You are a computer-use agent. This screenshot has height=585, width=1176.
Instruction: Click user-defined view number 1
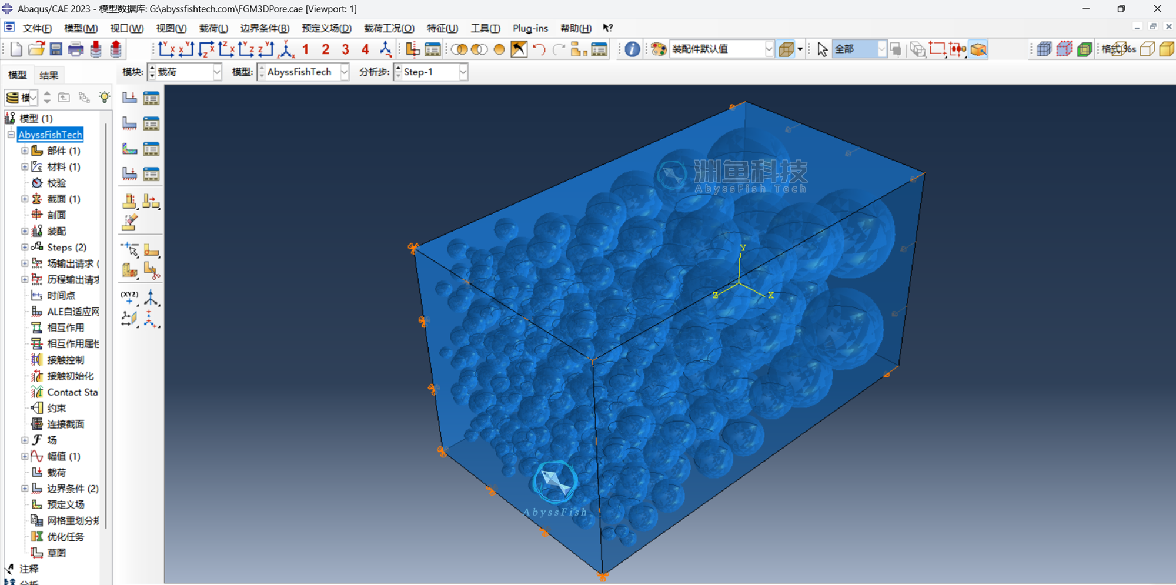pyautogui.click(x=306, y=49)
